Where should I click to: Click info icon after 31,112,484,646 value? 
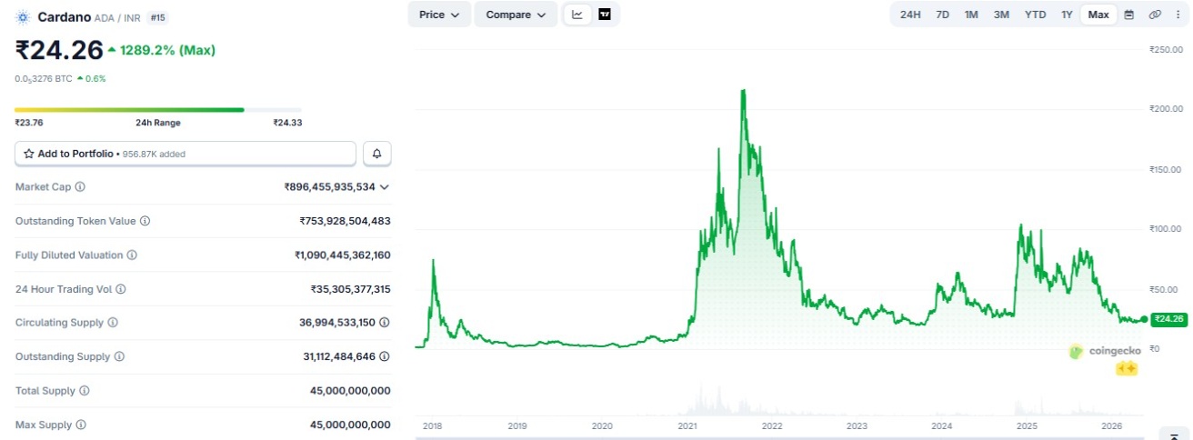tap(385, 357)
